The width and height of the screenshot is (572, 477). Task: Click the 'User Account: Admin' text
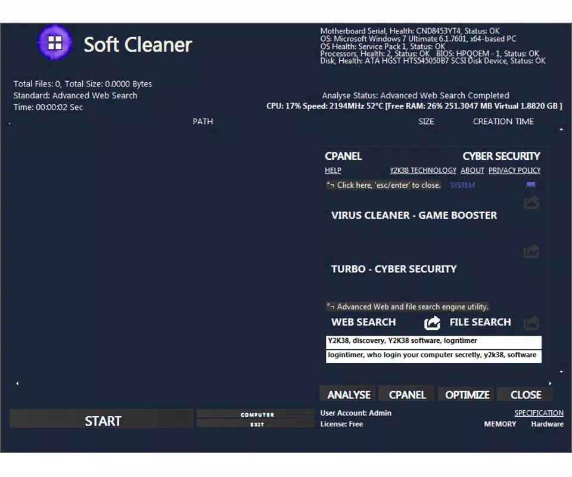tap(356, 413)
